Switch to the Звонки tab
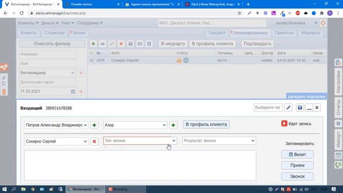Image resolution: width=343 pixels, height=193 pixels. click(78, 33)
